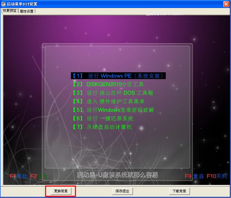Switch to the 效果预览 tab
This screenshot has width=231, height=198.
10,11
